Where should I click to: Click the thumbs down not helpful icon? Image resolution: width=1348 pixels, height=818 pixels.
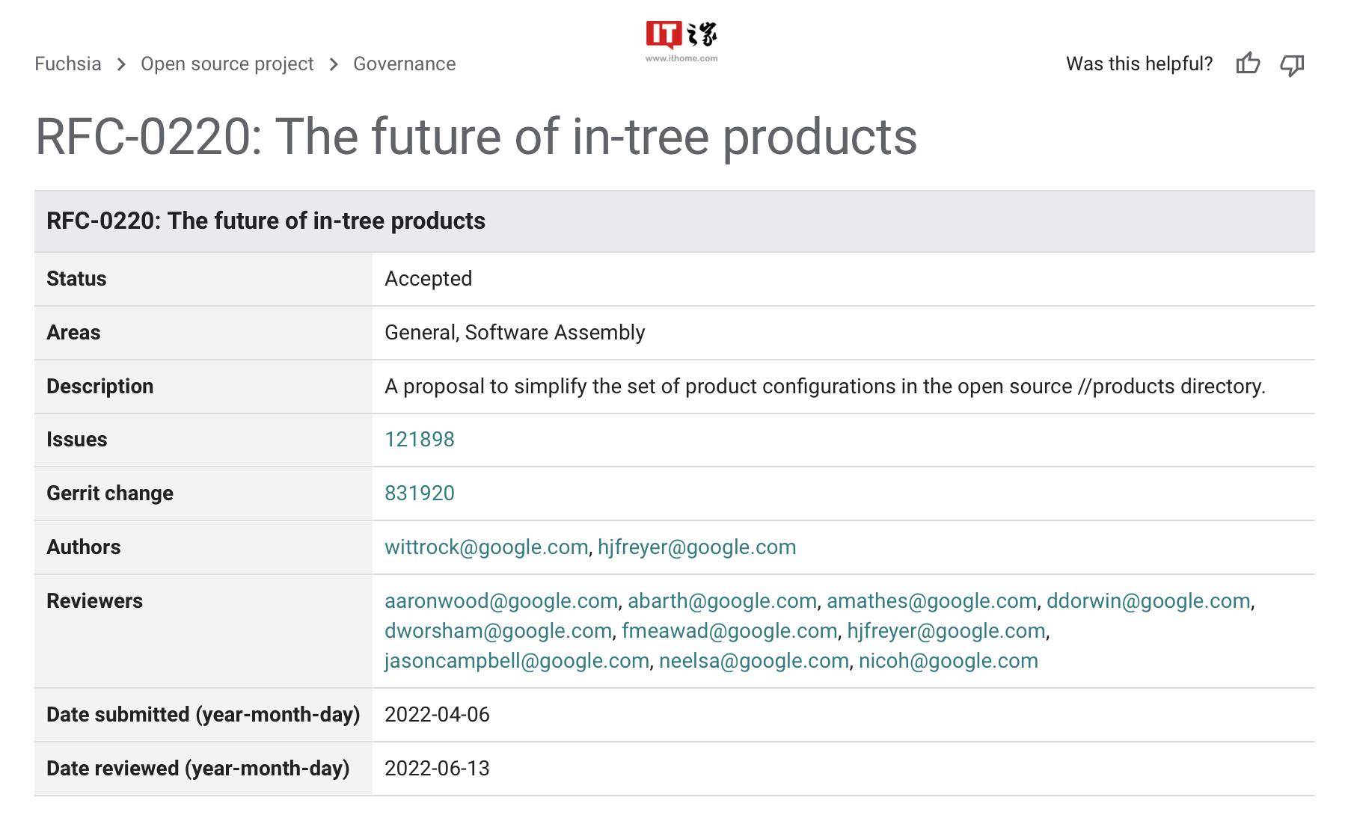click(x=1292, y=65)
